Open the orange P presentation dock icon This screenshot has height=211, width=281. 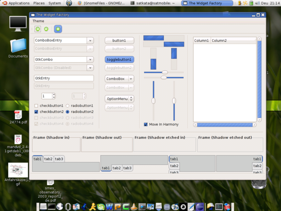click(x=118, y=207)
